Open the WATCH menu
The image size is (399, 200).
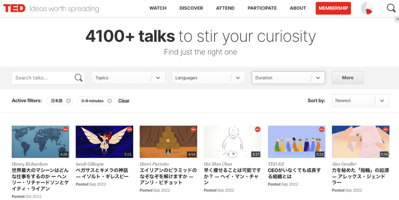click(x=158, y=8)
